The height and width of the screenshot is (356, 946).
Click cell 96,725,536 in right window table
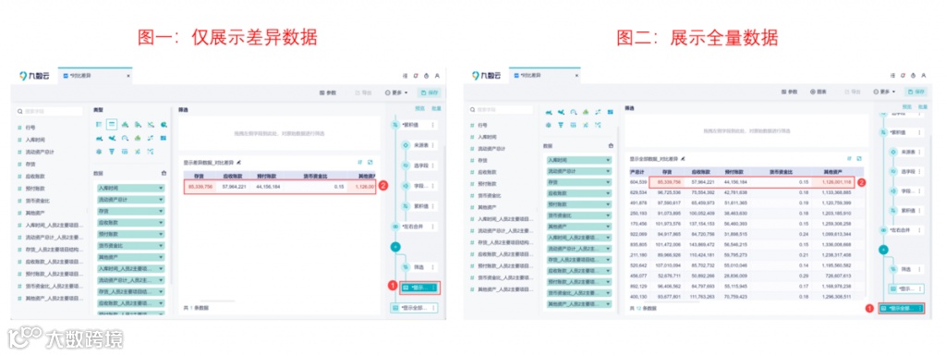[x=669, y=192]
